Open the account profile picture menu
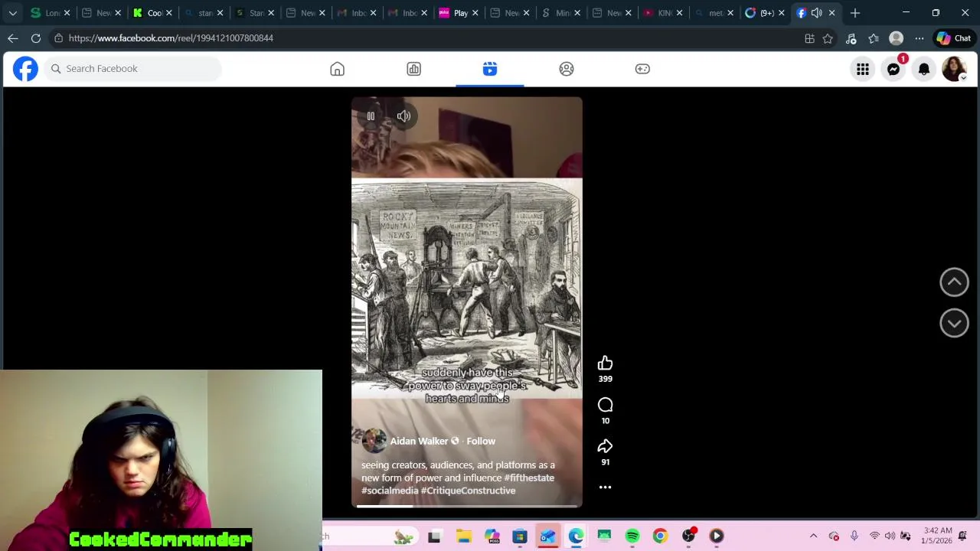The image size is (980, 551). (955, 69)
